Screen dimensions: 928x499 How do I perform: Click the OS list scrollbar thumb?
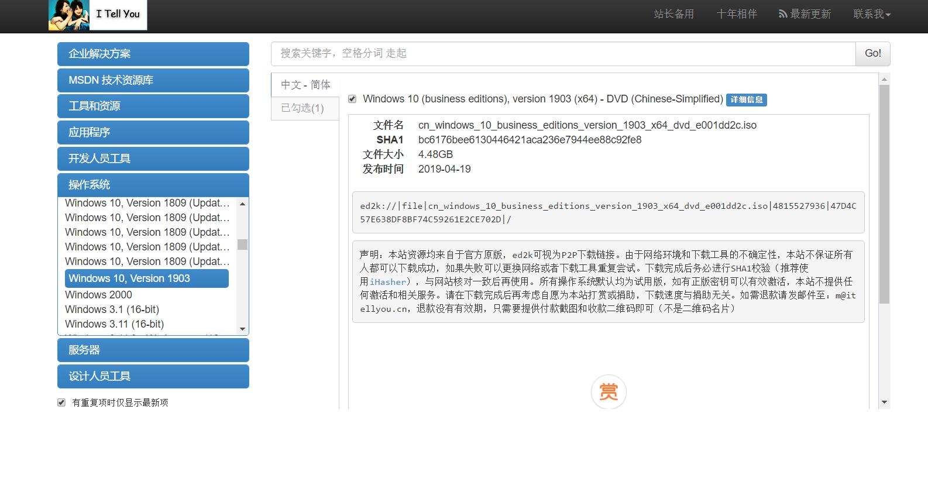click(242, 245)
